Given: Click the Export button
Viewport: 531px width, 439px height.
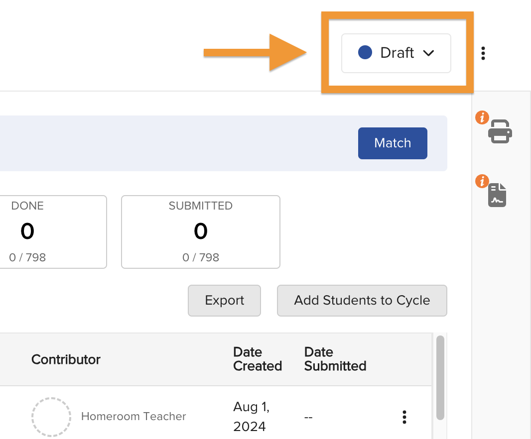Looking at the screenshot, I should point(224,301).
